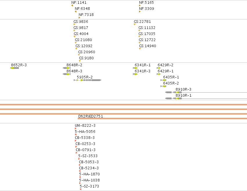The width and height of the screenshot is (247, 191).
Task: Click the triangle marker under NP:1141
Action: [x=72, y=5]
